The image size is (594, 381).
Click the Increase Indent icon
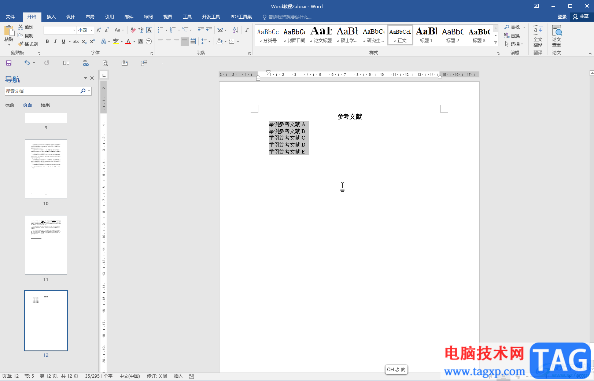[x=209, y=30]
